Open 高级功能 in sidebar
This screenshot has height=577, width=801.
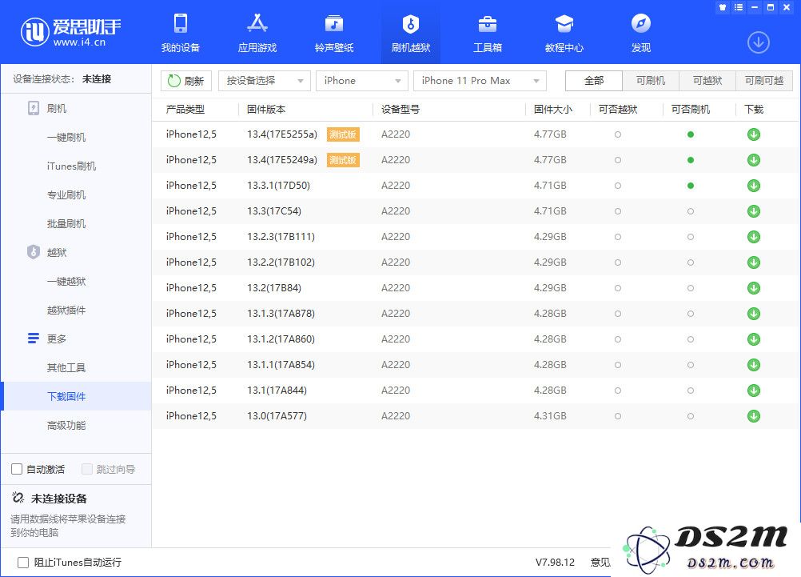tap(66, 425)
